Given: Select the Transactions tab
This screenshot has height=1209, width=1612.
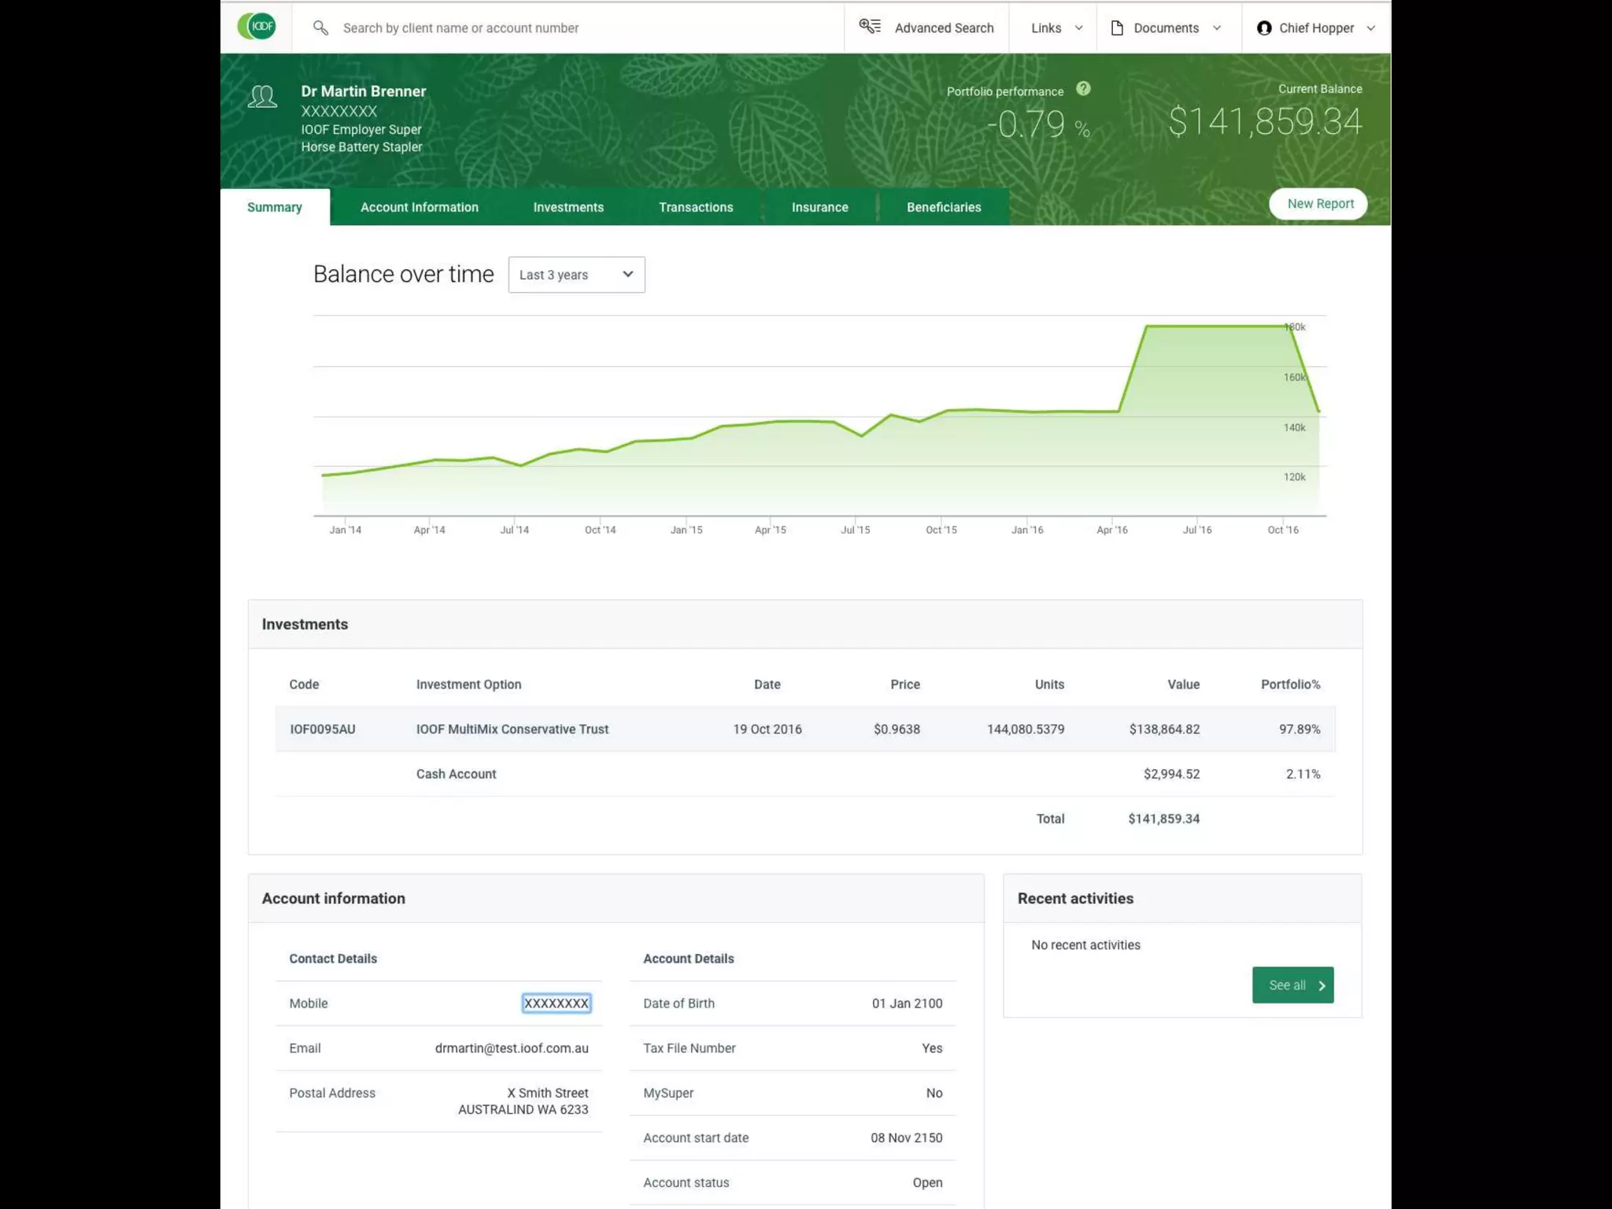Looking at the screenshot, I should coord(696,207).
